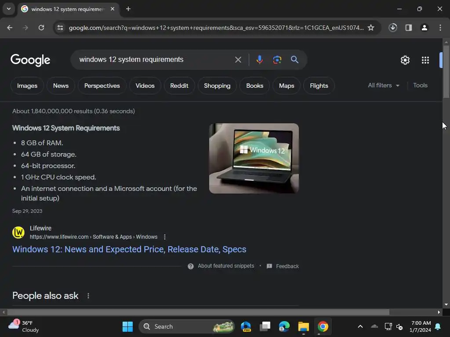Filter results by Reddit
This screenshot has width=450, height=337.
point(179,86)
